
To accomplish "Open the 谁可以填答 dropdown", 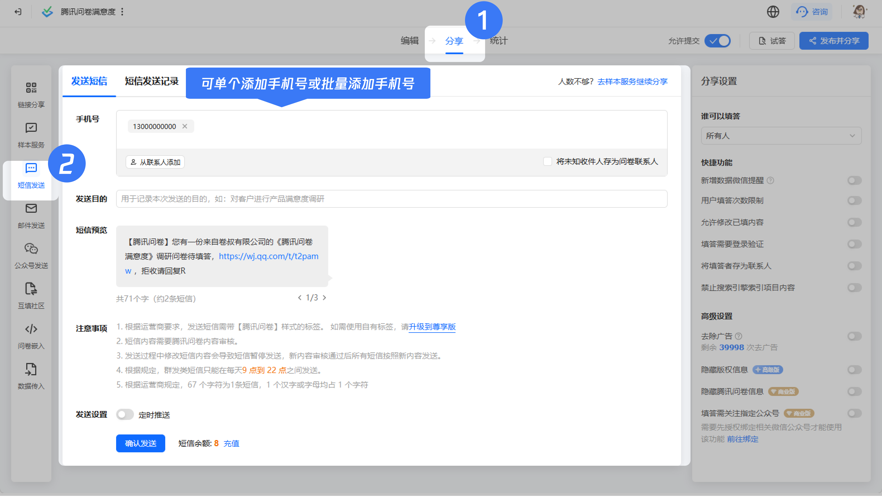I will tap(781, 136).
